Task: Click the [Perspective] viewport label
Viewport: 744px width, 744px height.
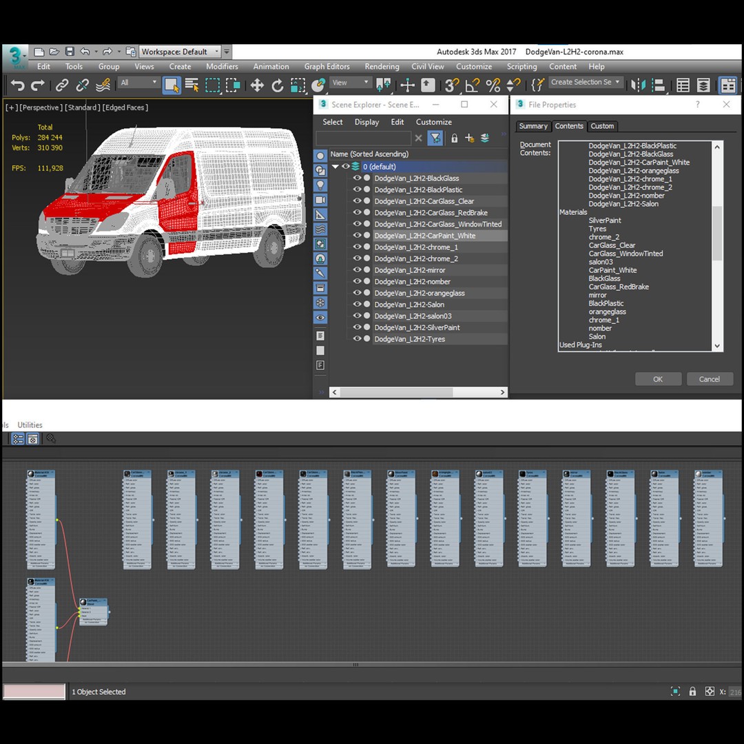Action: (x=40, y=107)
